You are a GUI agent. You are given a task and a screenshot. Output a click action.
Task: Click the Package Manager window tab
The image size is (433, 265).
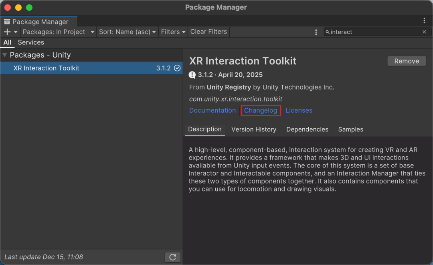click(x=39, y=22)
